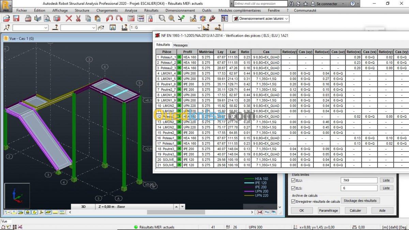Open the Dimensionnement menu

pyautogui.click(x=180, y=11)
